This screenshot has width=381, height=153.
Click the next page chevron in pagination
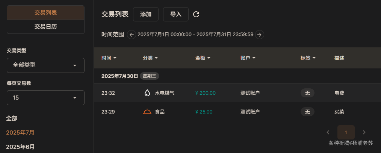(x=364, y=132)
